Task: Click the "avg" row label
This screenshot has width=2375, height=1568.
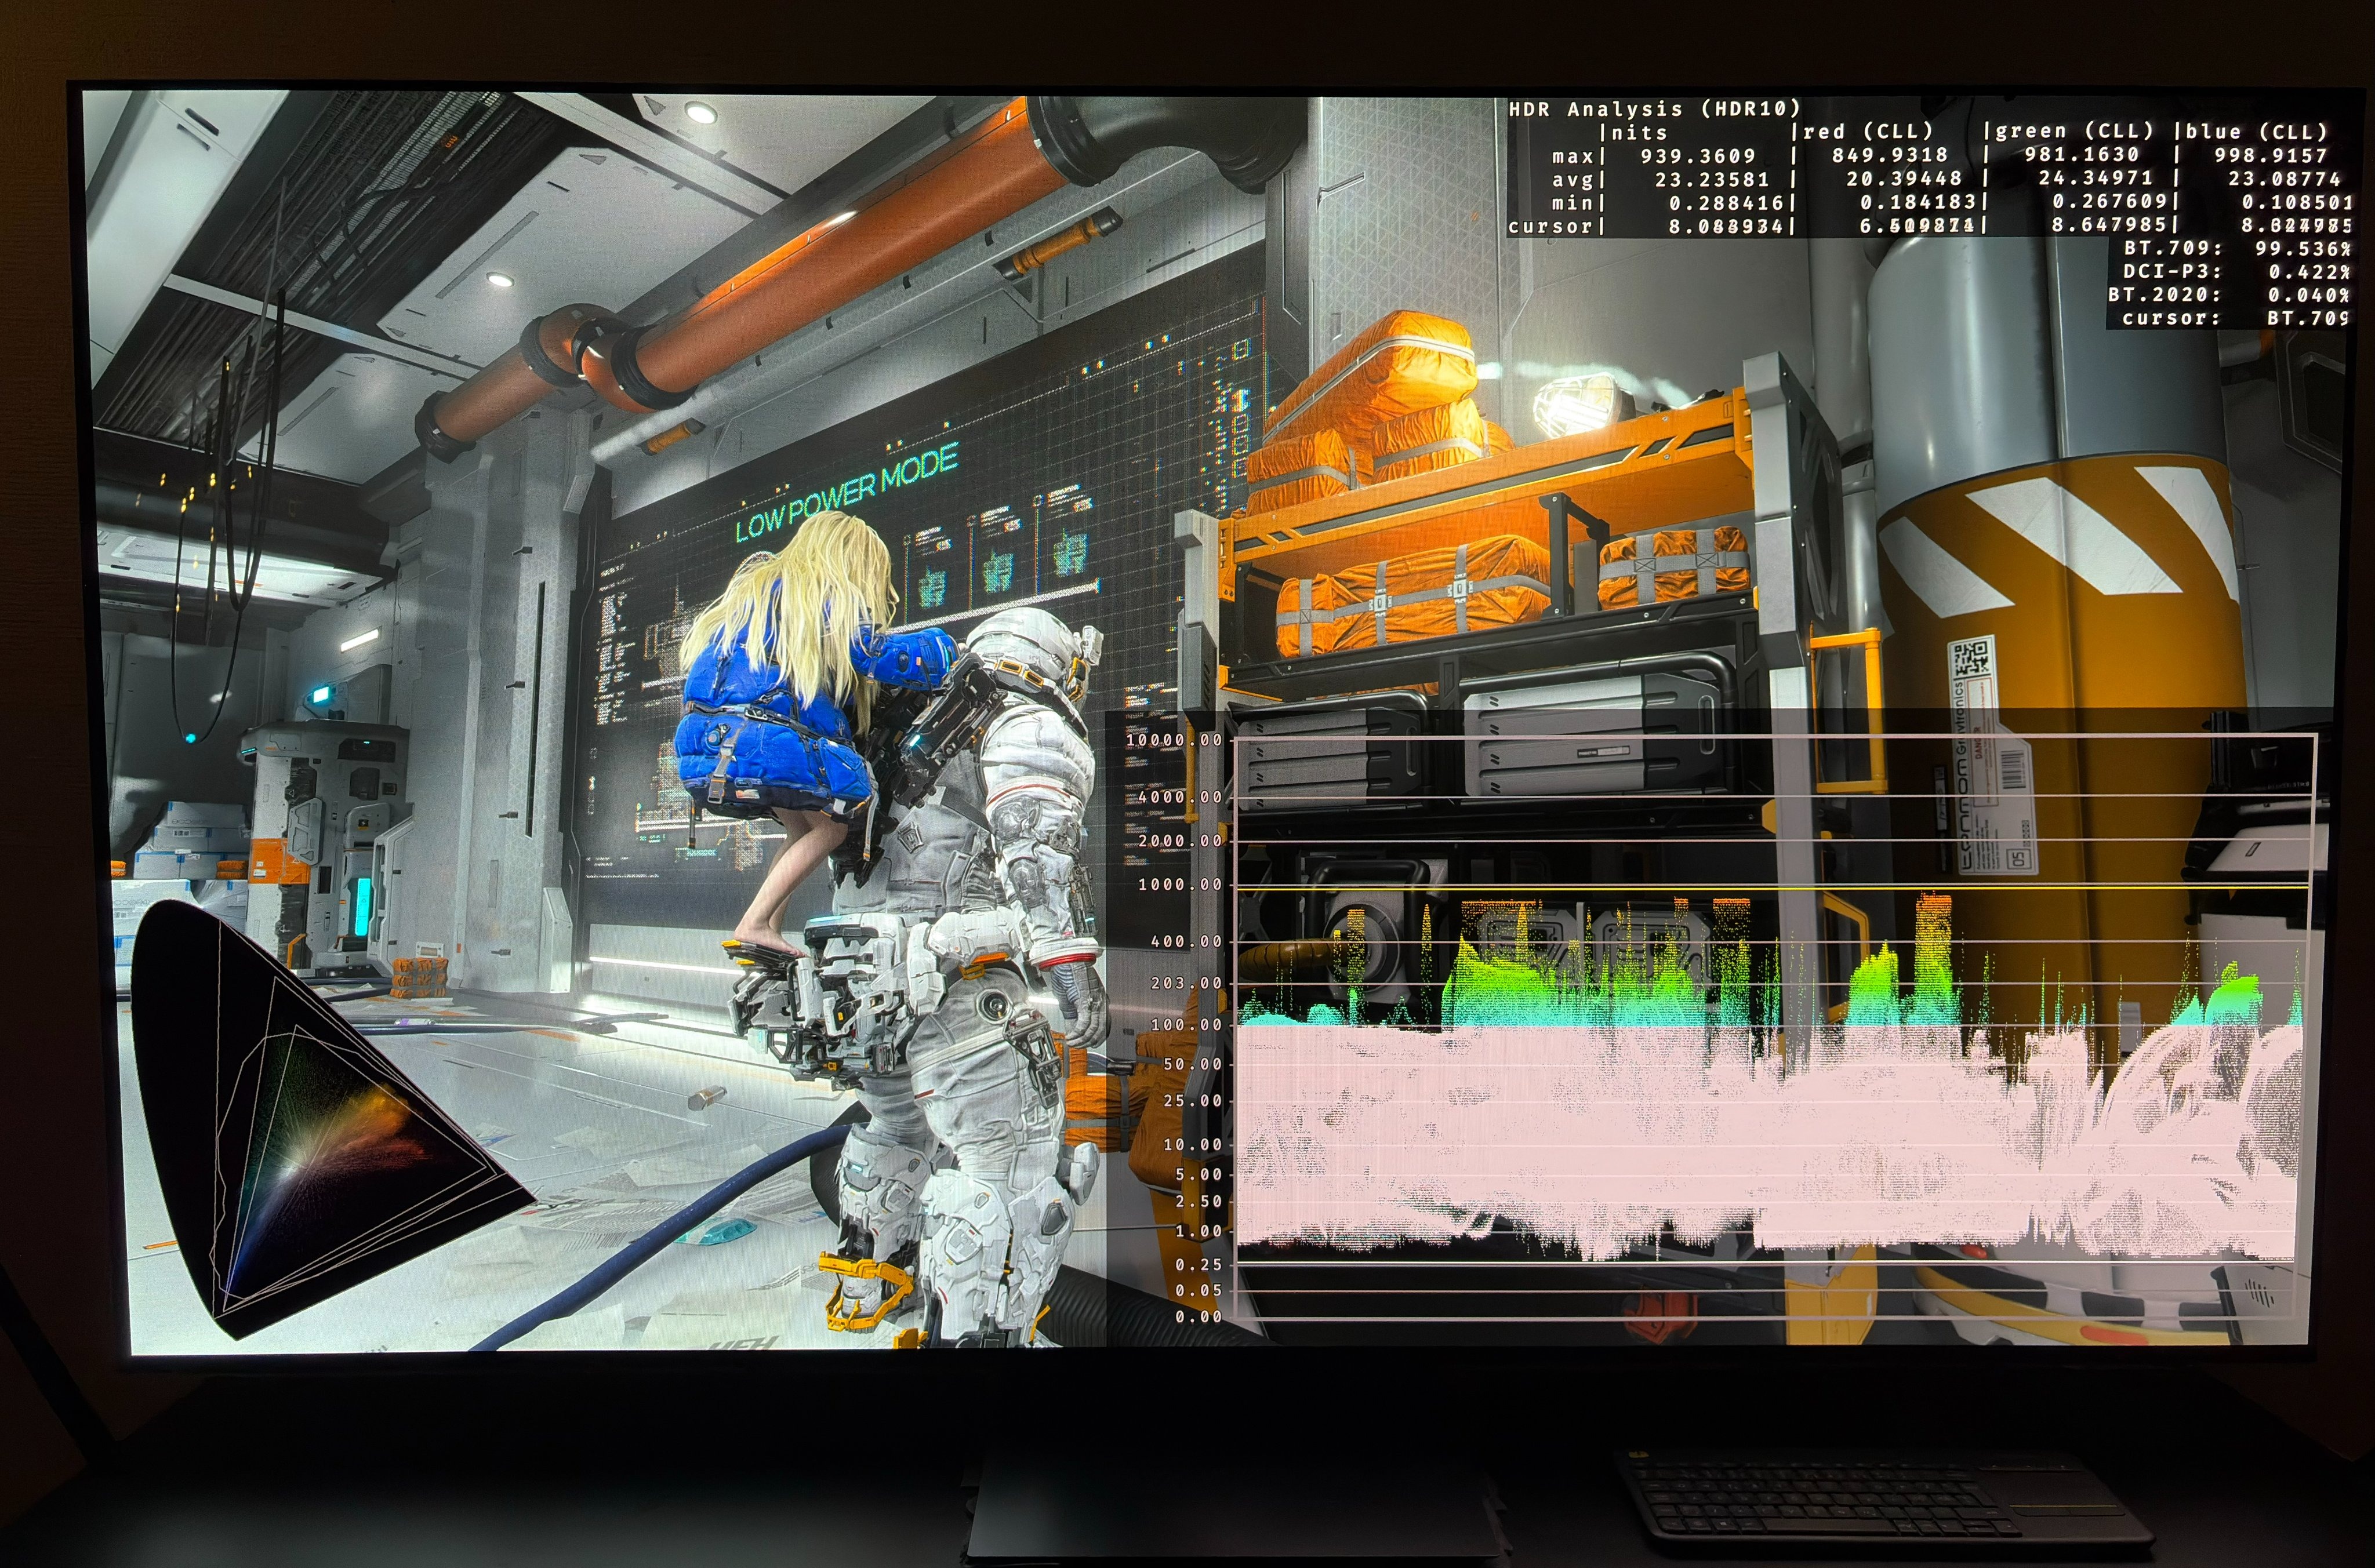Action: [x=1573, y=180]
